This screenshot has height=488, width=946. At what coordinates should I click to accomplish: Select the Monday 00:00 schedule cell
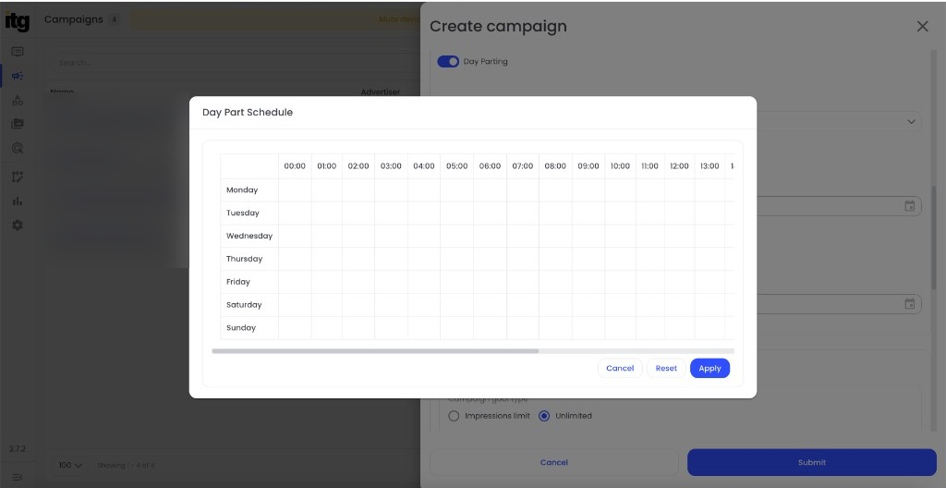[295, 190]
